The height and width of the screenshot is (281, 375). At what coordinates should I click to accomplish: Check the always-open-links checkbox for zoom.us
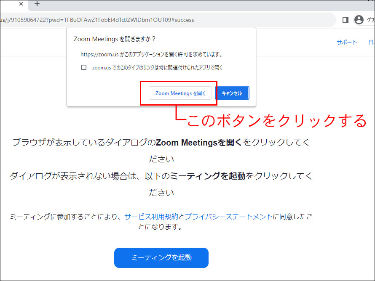(84, 67)
